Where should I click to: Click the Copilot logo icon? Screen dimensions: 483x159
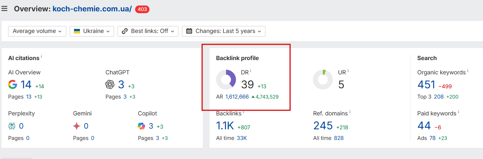point(142,126)
